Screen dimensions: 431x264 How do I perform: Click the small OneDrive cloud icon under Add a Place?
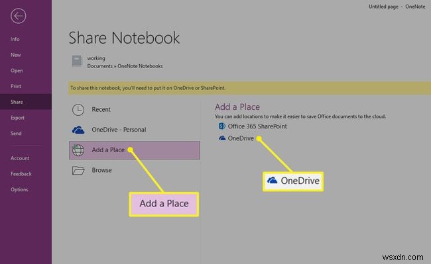coord(222,138)
